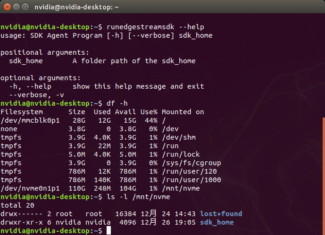
Task: Click 'show this help message and exit'
Action: coord(138,86)
